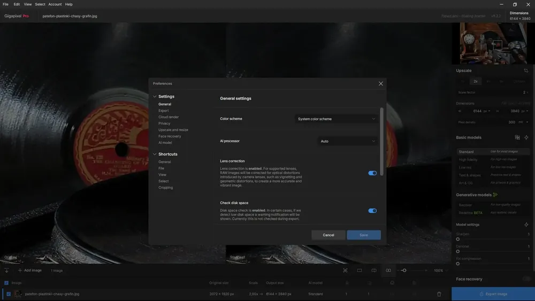This screenshot has width=535, height=301.
Task: Collapse the Shortcuts section in Preferences
Action: point(155,155)
